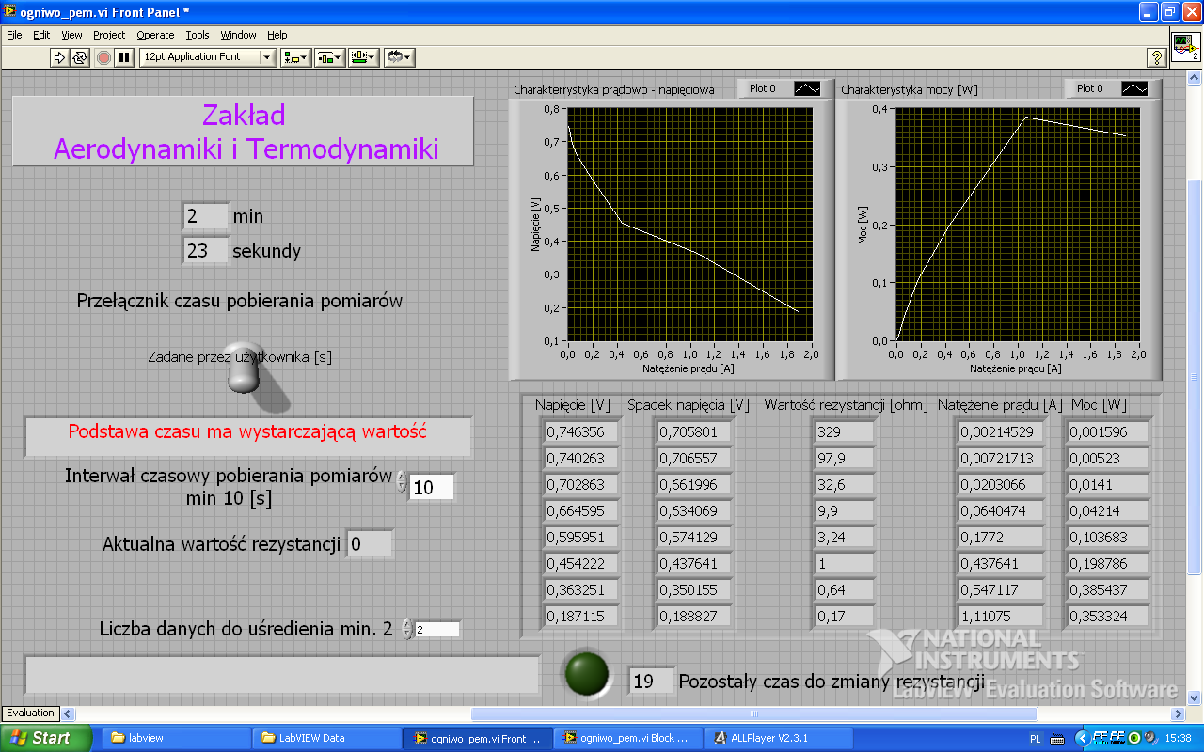This screenshot has height=752, width=1204.
Task: Click the interval input field showing 10
Action: [x=432, y=487]
